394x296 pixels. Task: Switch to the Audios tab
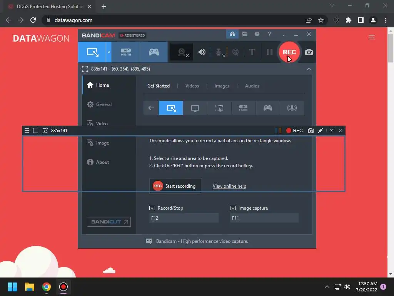[252, 86]
